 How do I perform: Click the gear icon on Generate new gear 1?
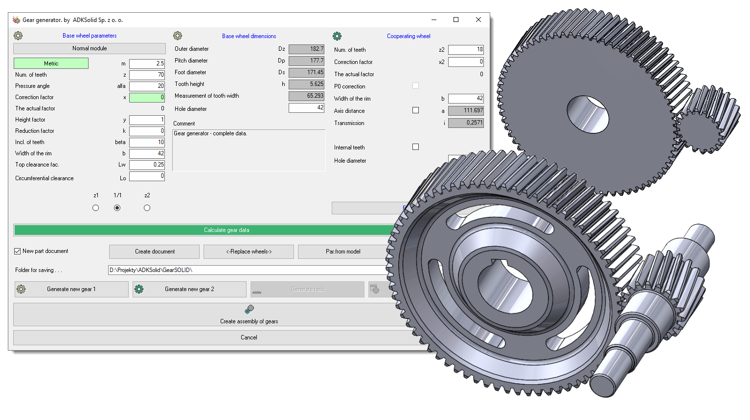21,289
